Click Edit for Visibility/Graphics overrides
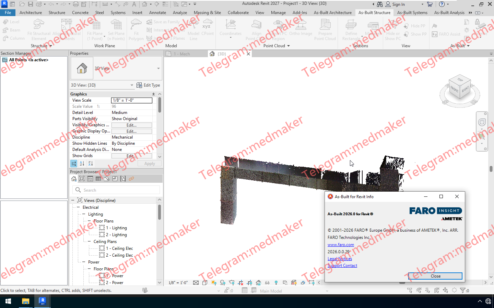Viewport: 494px width, 308px height. pos(132,125)
